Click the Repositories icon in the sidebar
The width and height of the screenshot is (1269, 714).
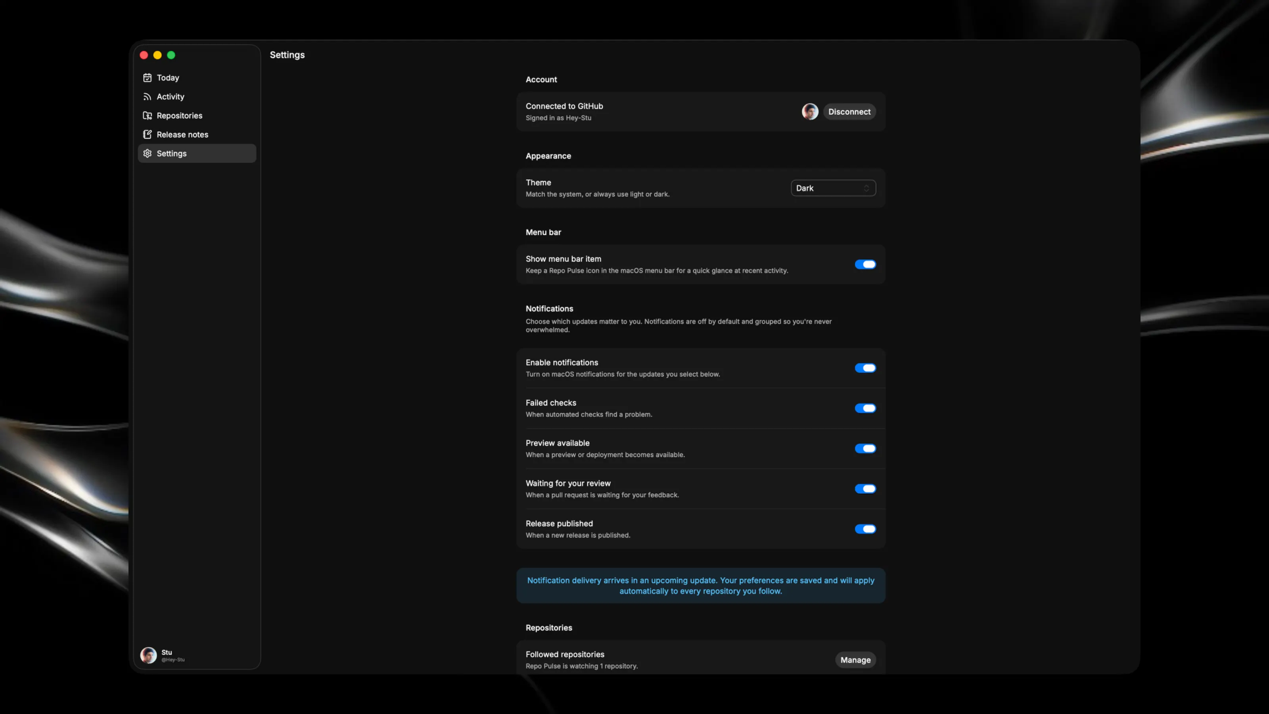[x=147, y=116]
